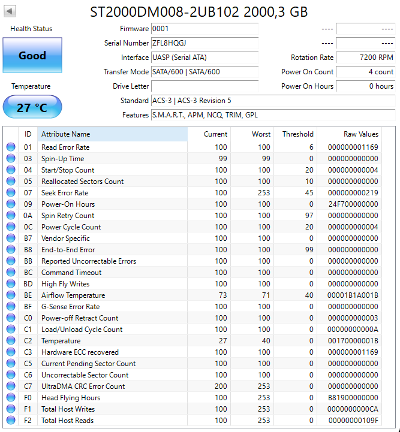Click into the Firmware field showing 0001

pos(205,29)
